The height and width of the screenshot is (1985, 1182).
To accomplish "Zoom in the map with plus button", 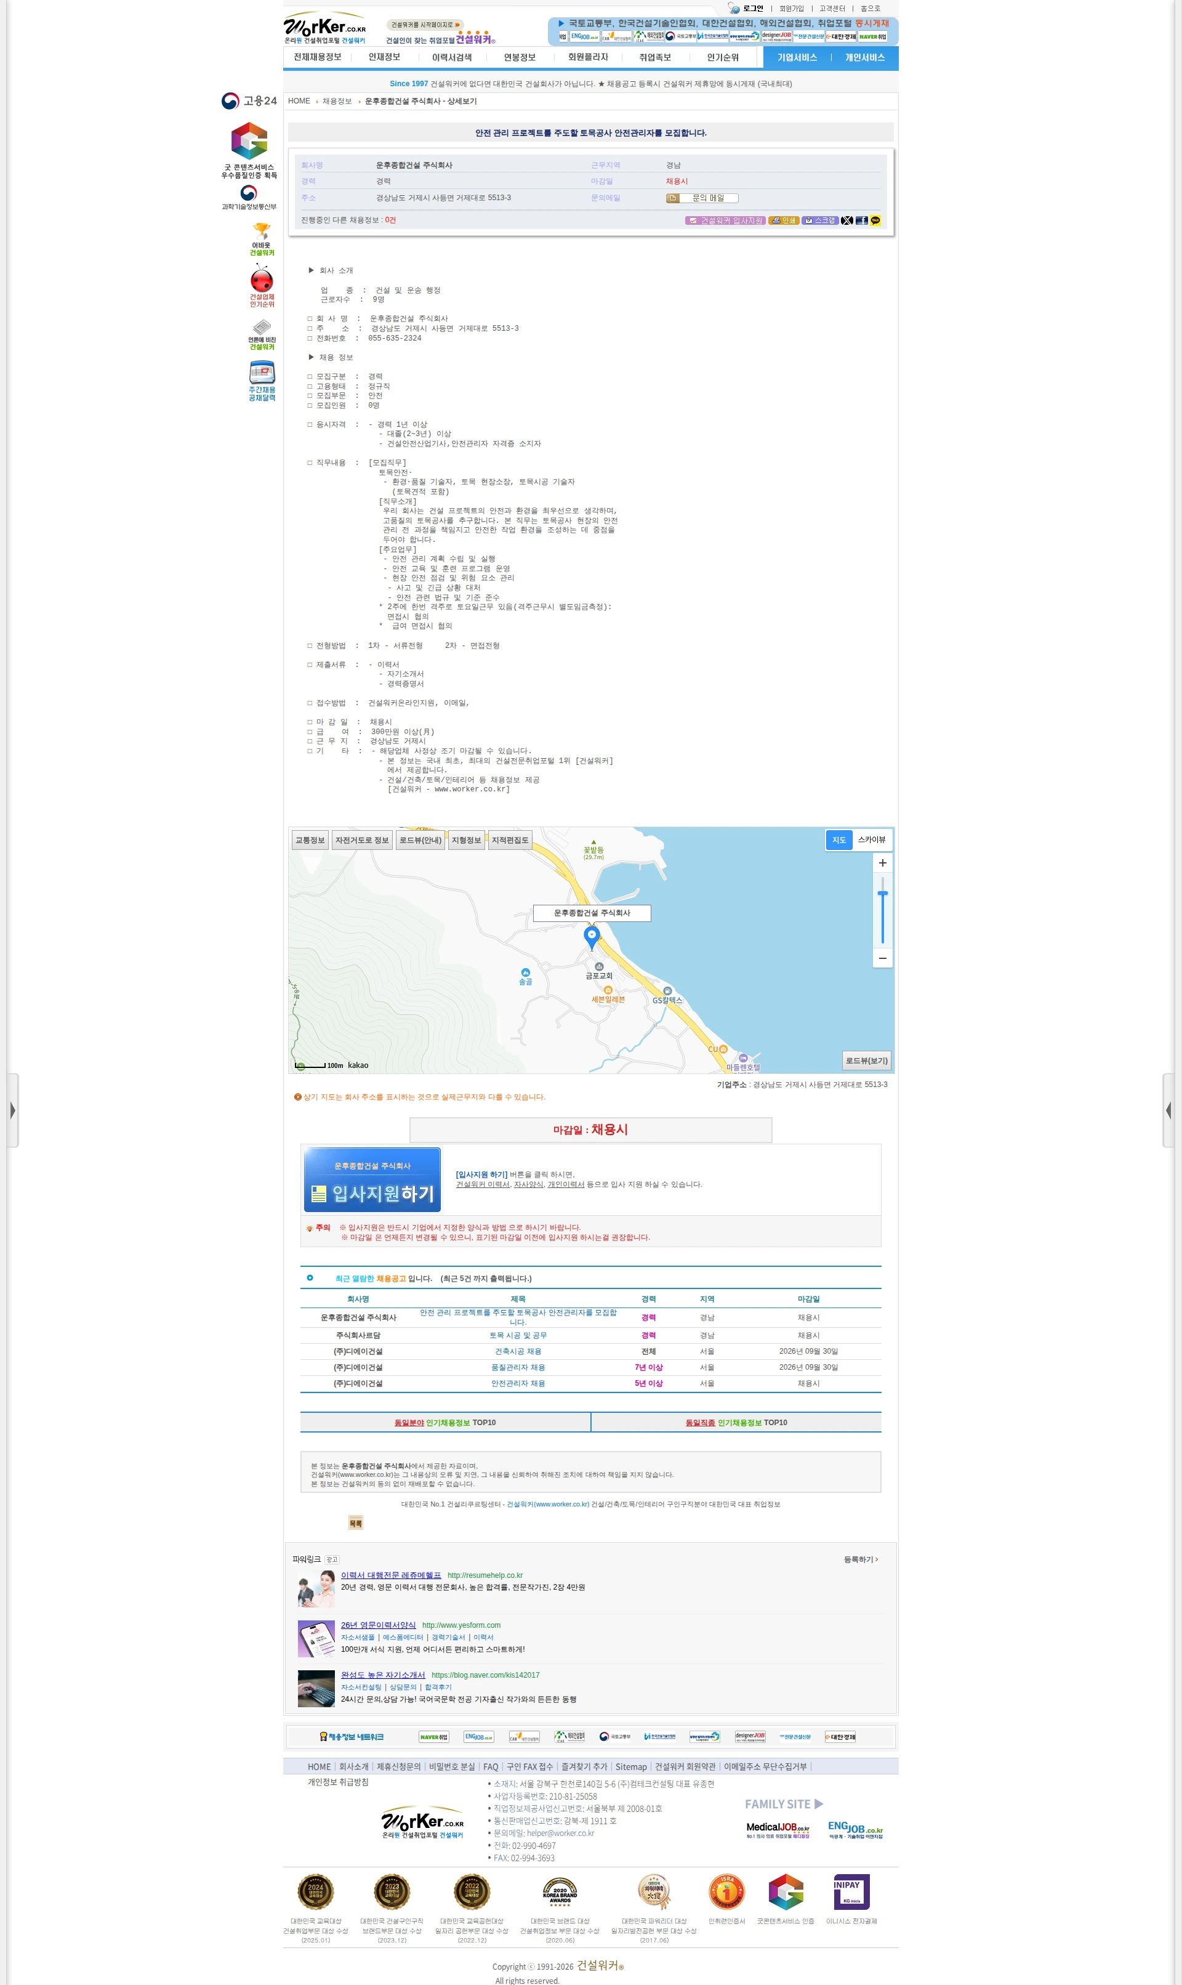I will coord(883,863).
